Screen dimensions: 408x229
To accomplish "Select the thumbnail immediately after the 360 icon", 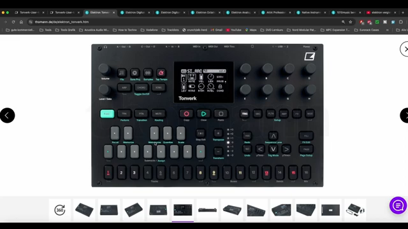I will pyautogui.click(x=84, y=210).
